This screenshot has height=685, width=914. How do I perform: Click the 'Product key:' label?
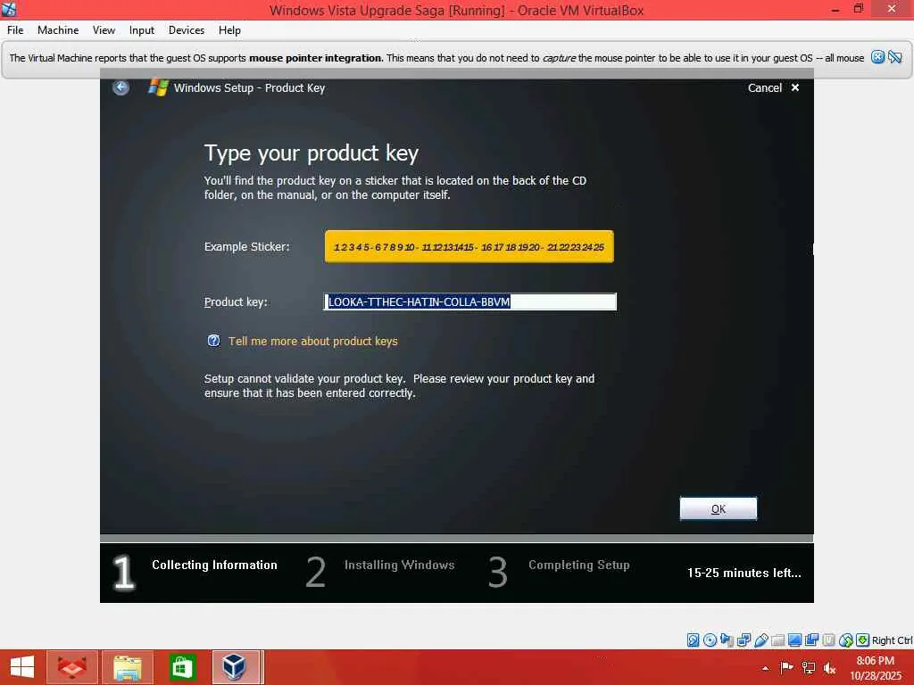(x=236, y=301)
